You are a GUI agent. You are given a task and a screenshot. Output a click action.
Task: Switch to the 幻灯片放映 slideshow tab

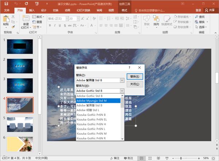click(83, 10)
